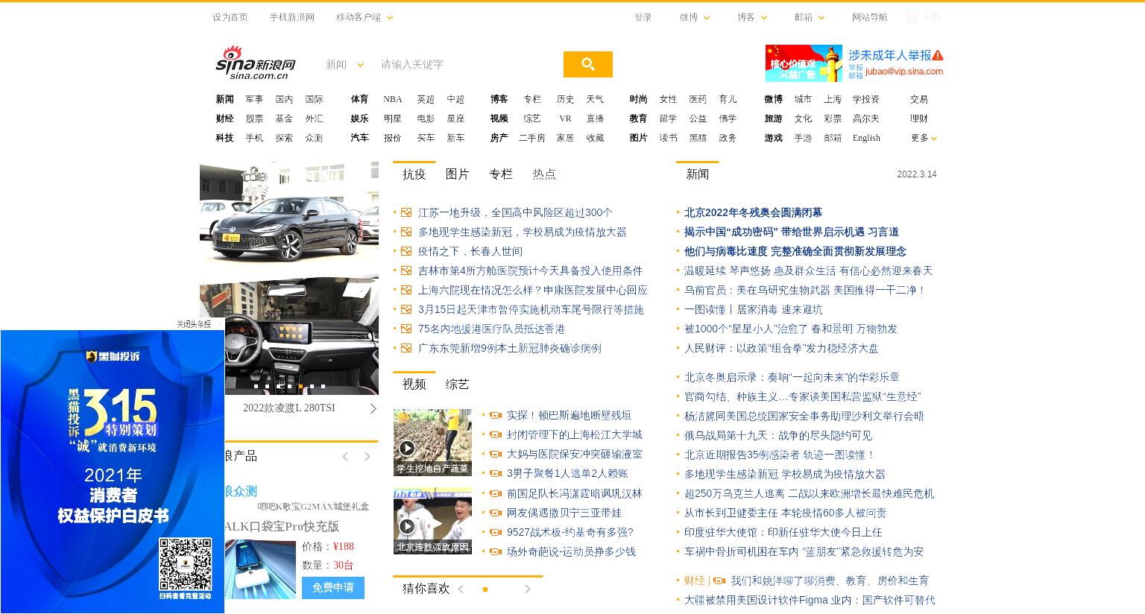This screenshot has height=614, width=1145.
Task: Switch to the 图片 tab
Action: click(458, 174)
